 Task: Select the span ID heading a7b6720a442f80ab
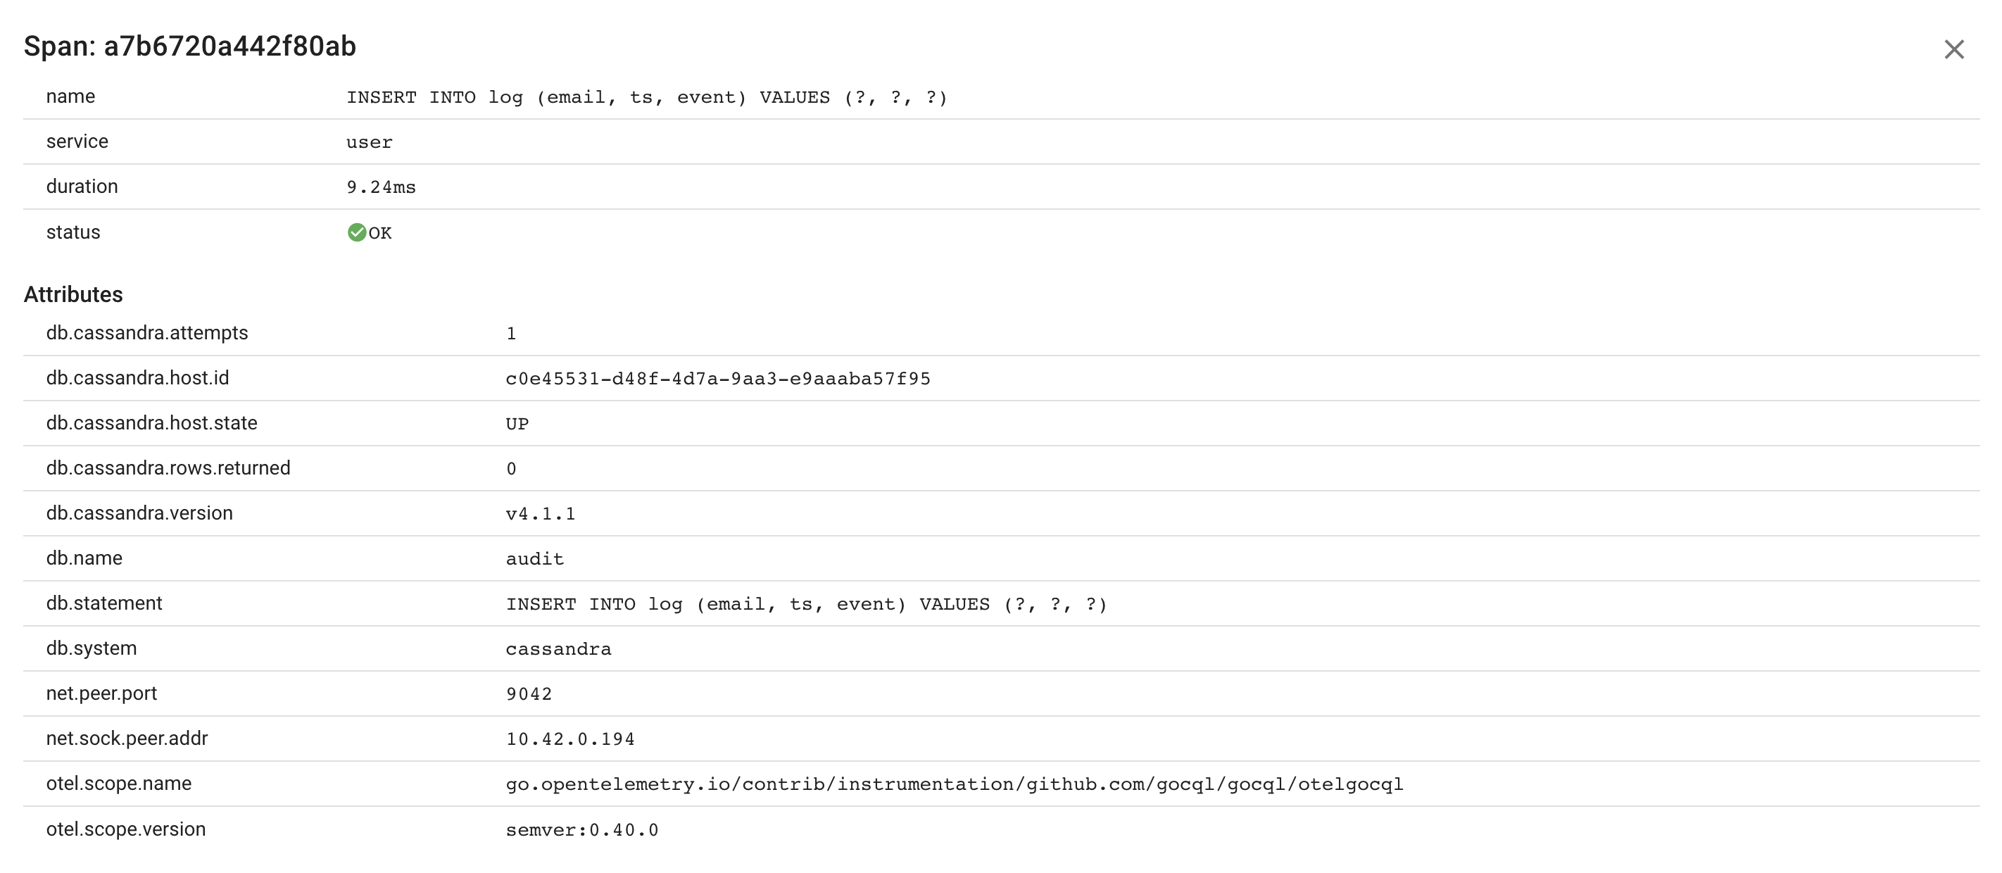[x=230, y=46]
